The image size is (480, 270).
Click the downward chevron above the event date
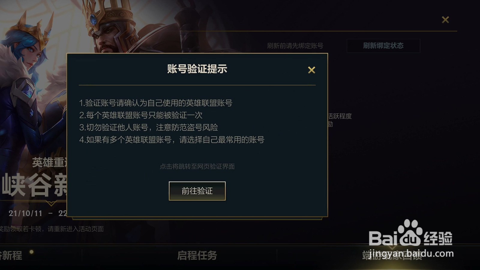51,203
